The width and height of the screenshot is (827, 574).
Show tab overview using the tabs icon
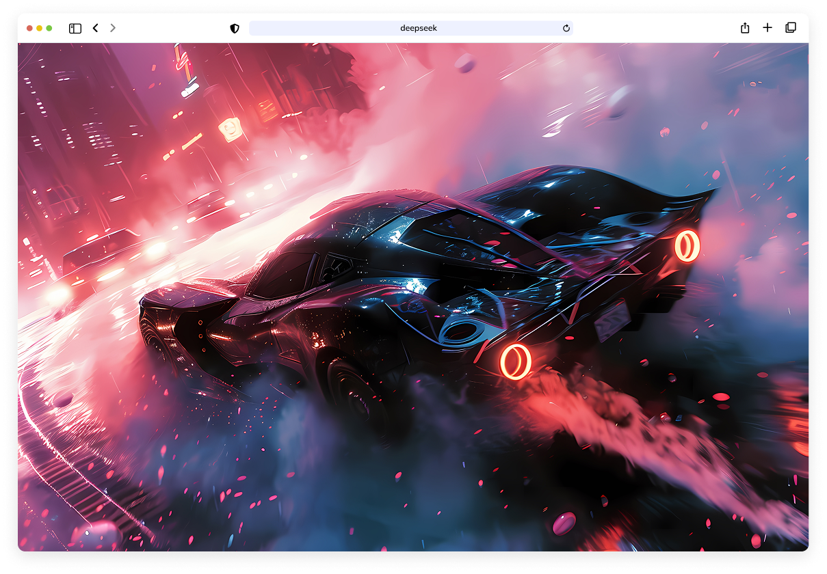(x=790, y=28)
